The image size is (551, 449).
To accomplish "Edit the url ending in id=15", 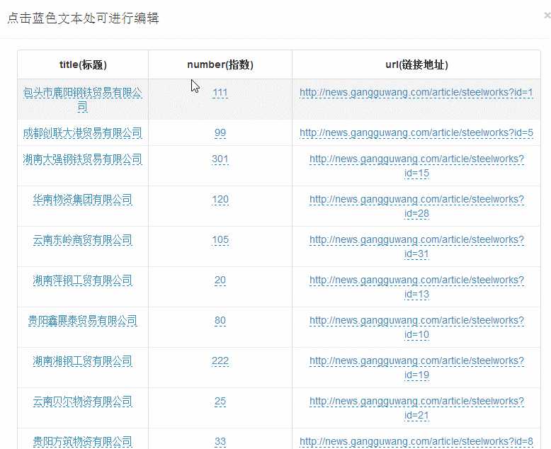I will [416, 166].
